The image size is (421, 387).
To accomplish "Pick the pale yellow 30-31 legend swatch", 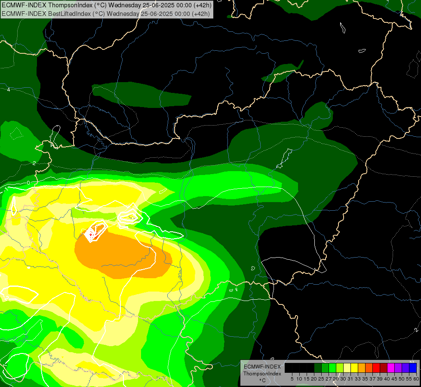I will (x=347, y=368).
